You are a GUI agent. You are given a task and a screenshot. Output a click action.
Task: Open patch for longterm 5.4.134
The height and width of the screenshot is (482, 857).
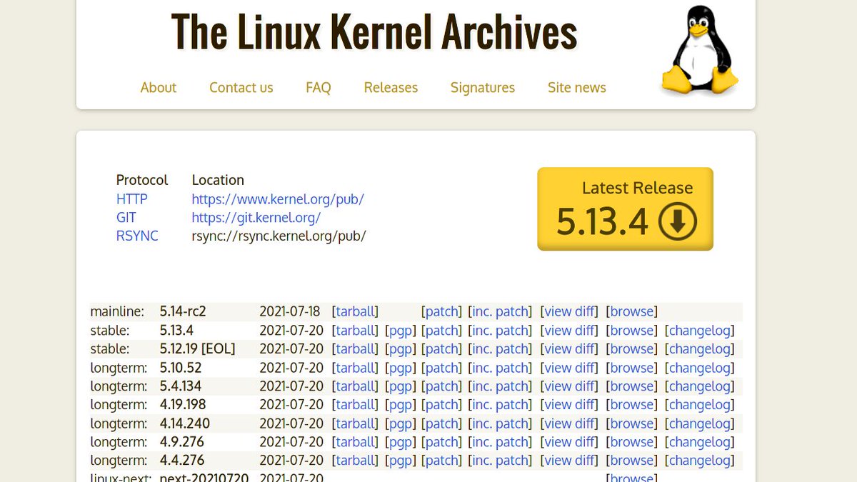[443, 386]
